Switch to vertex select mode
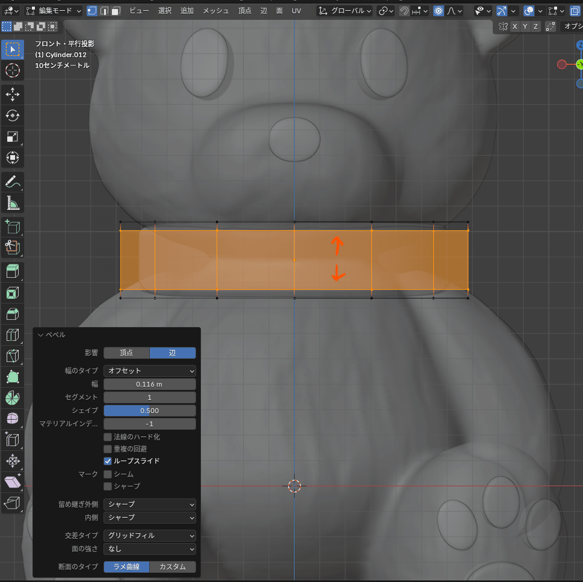The height and width of the screenshot is (582, 583). point(91,11)
